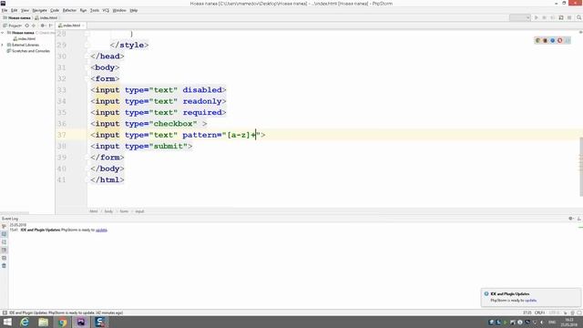This screenshot has height=328, width=583.
Task: Open the Edit menu
Action: [x=15, y=10]
